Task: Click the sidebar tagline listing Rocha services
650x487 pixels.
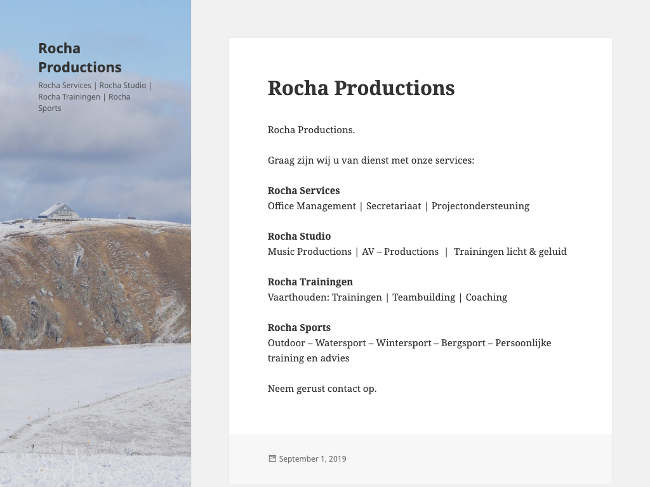Action: point(94,96)
